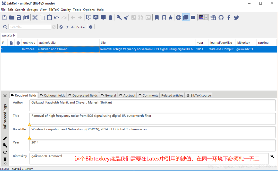278x171 pixels.
Task: Update entry with refresh arrow icon
Action: [5, 152]
